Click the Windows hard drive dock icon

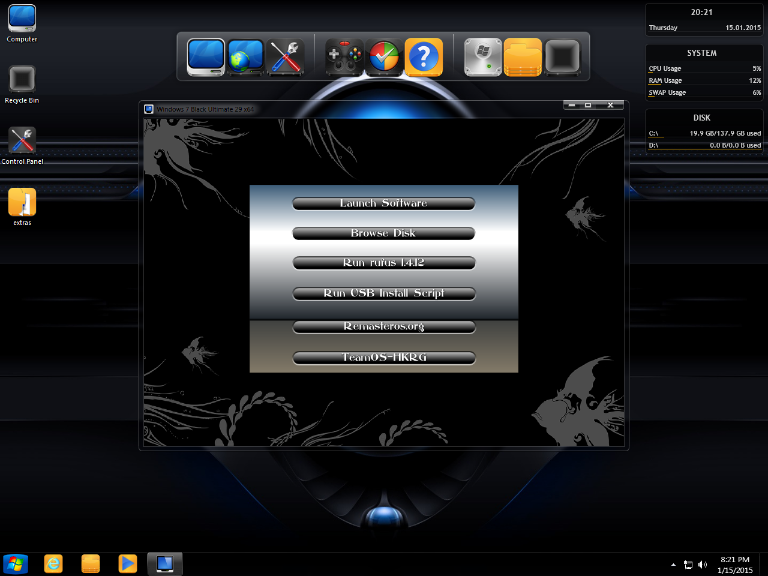point(483,57)
